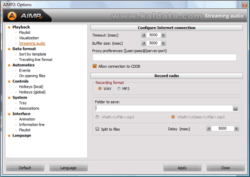Image resolution: width=250 pixels, height=177 pixels.
Task: Open the Language category in tree
Action: click(x=22, y=136)
